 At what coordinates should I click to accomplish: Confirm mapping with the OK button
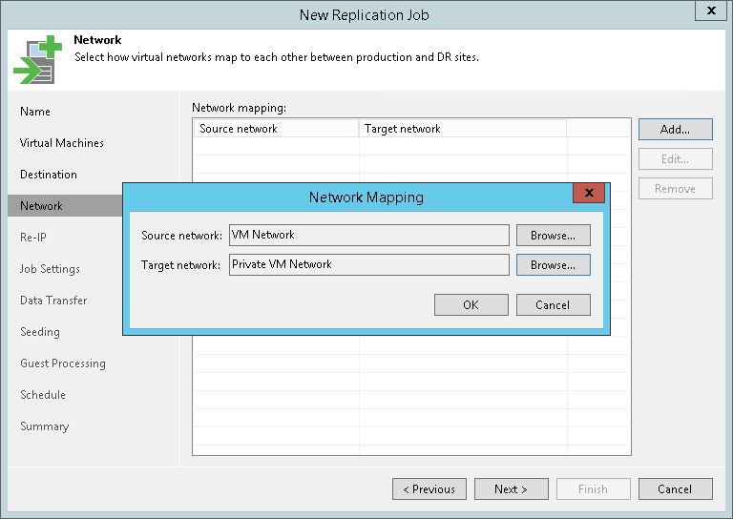471,305
